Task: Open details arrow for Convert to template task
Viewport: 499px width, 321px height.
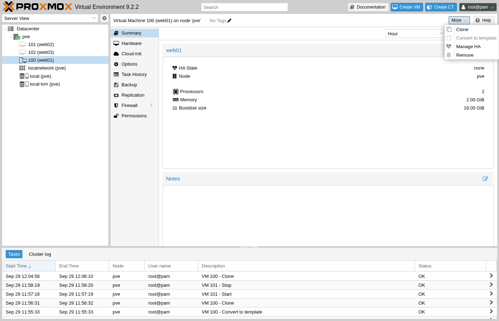Action: 491,311
